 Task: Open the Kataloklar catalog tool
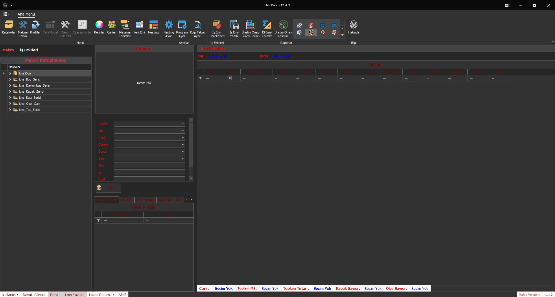[x=9, y=27]
